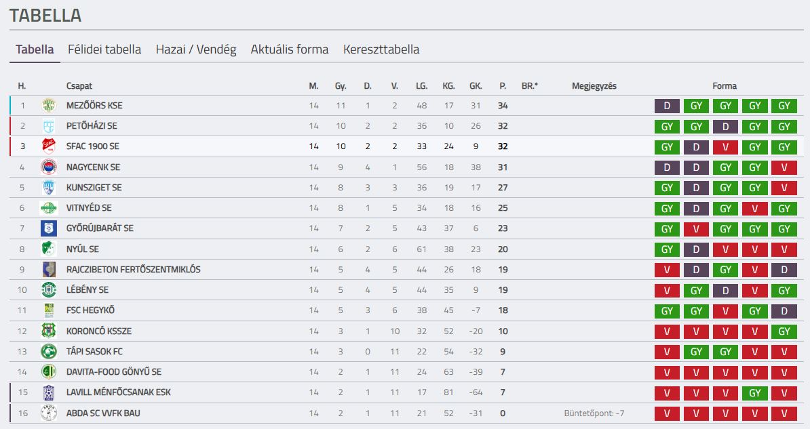Viewport: 810px width, 429px height.
Task: Click Mezőörs KSE's first purple D form box
Action: point(667,106)
